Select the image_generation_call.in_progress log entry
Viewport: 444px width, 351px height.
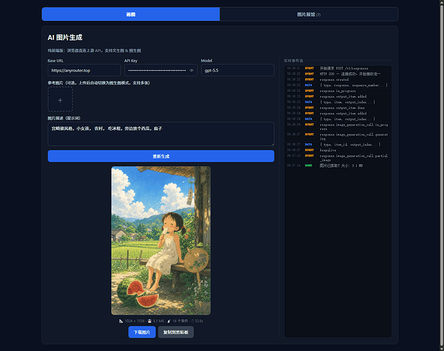[x=338, y=126]
